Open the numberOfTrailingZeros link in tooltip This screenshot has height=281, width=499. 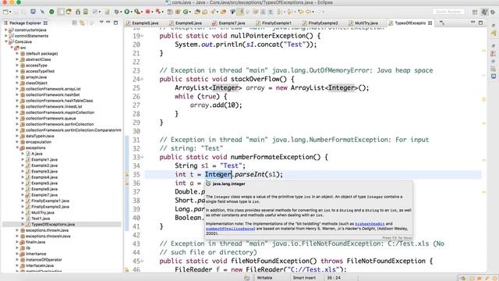click(x=230, y=229)
